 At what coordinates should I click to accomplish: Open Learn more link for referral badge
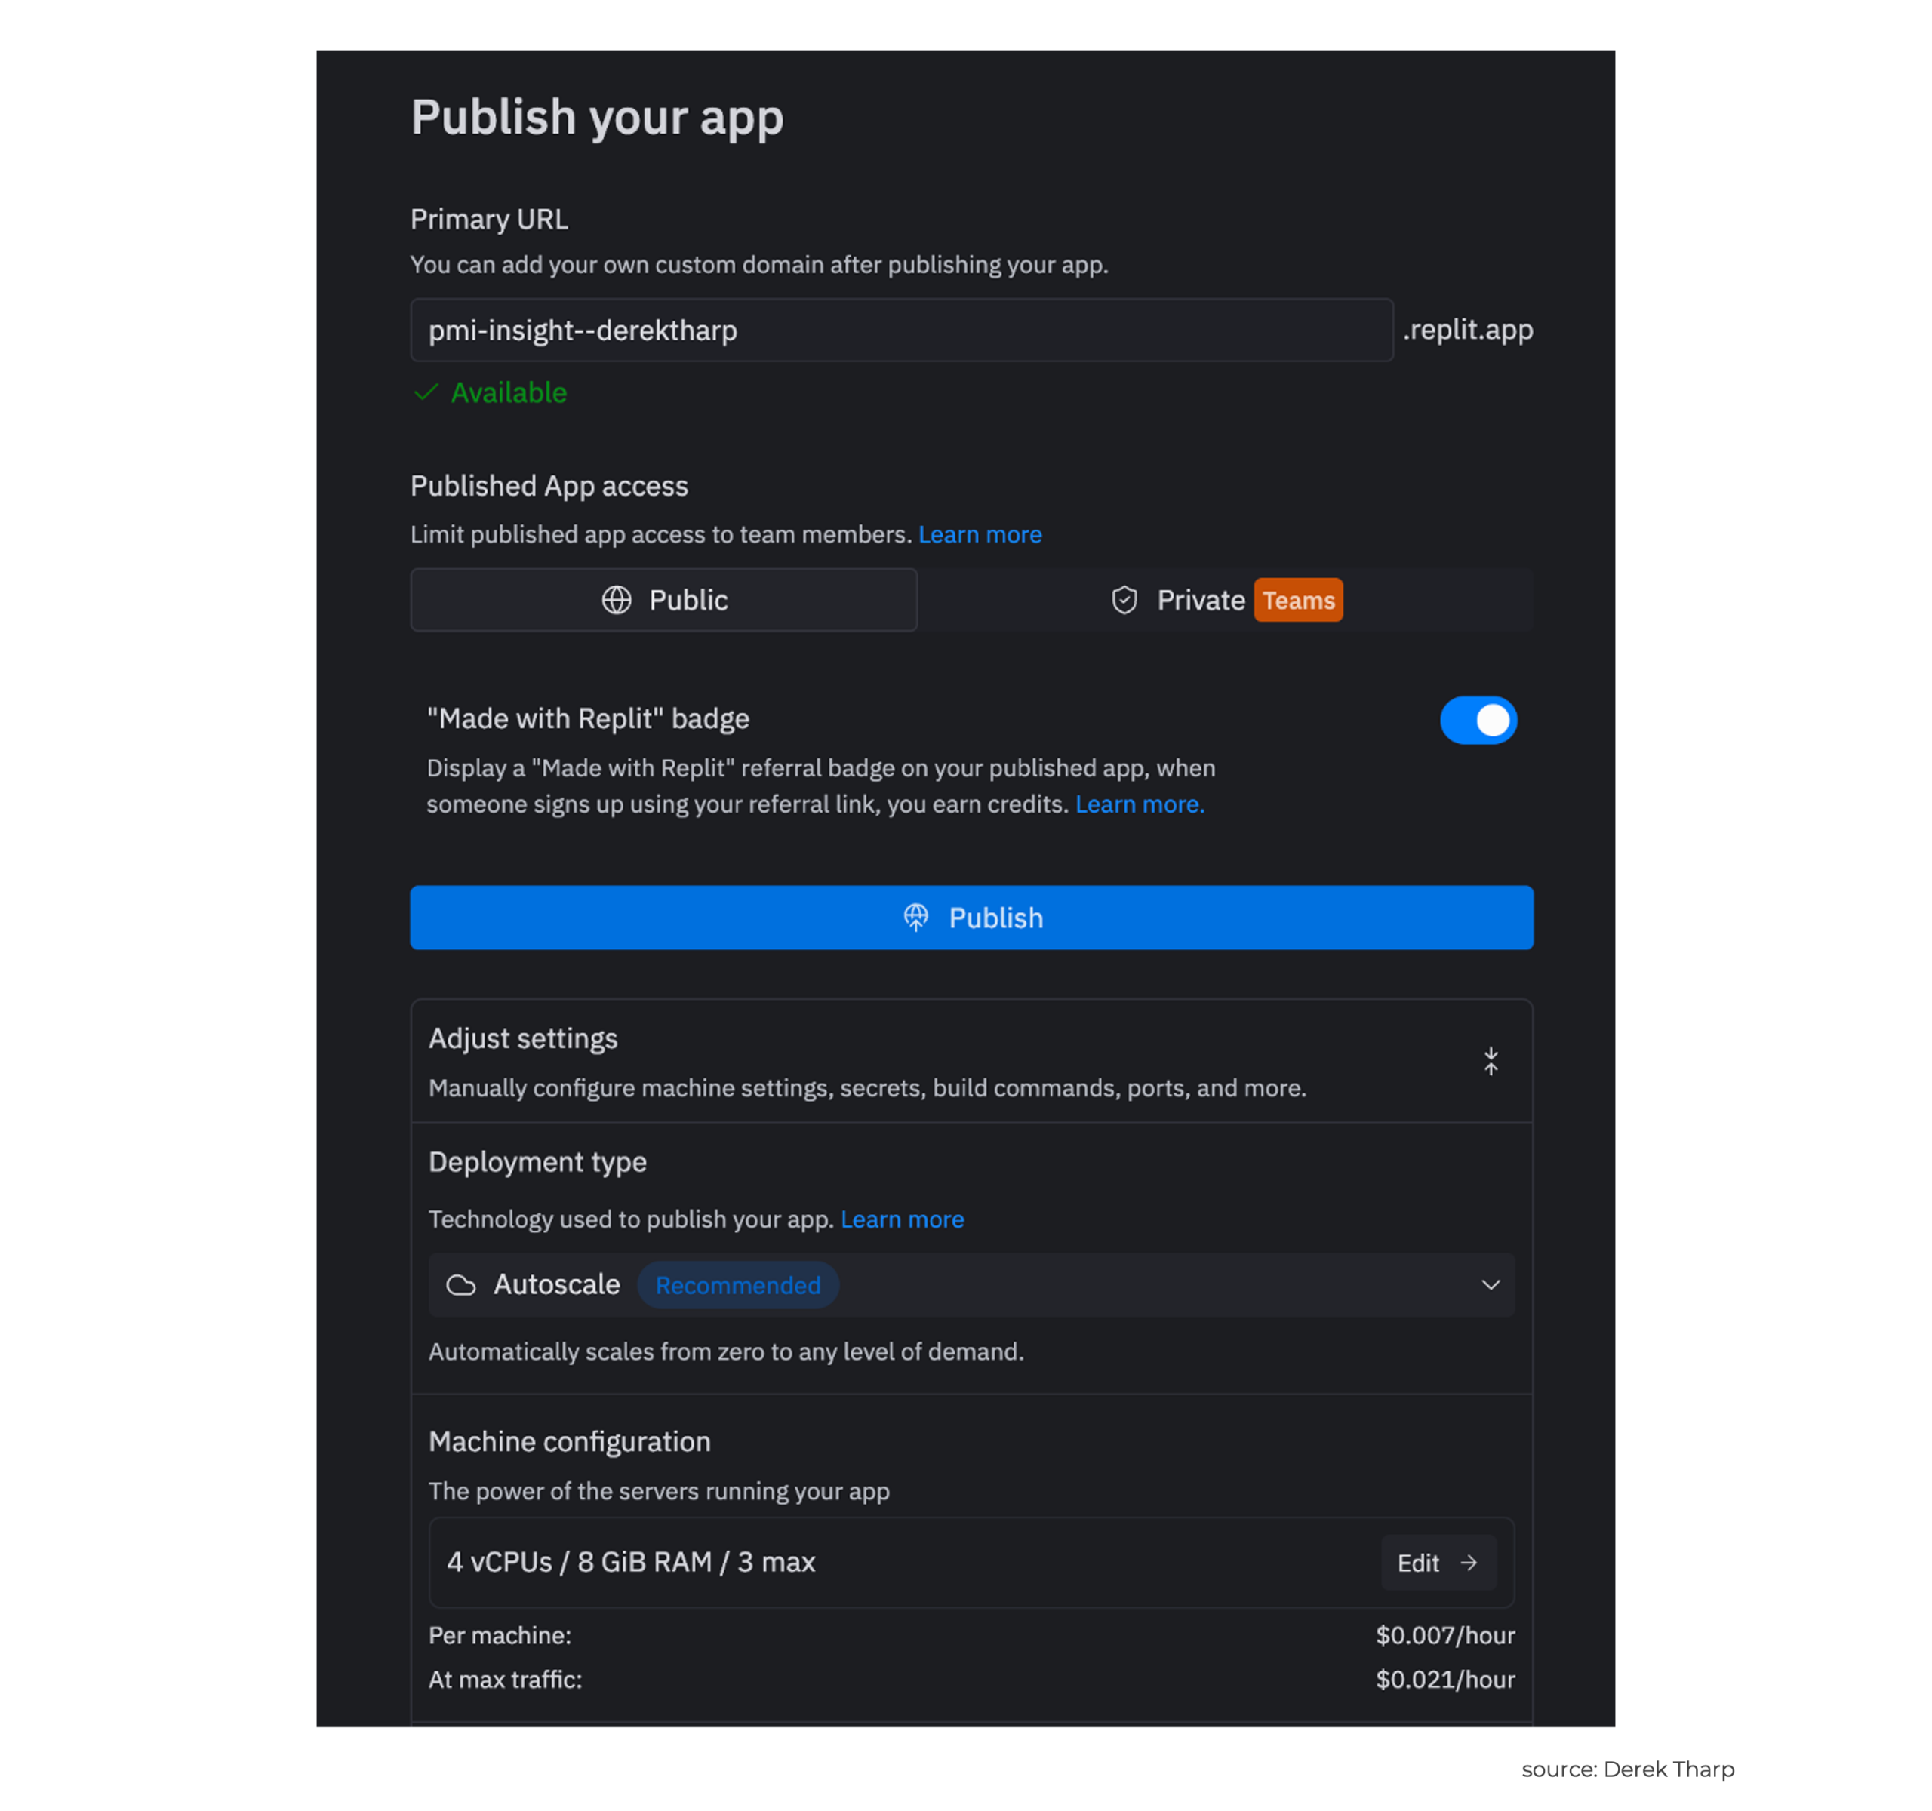[1139, 804]
